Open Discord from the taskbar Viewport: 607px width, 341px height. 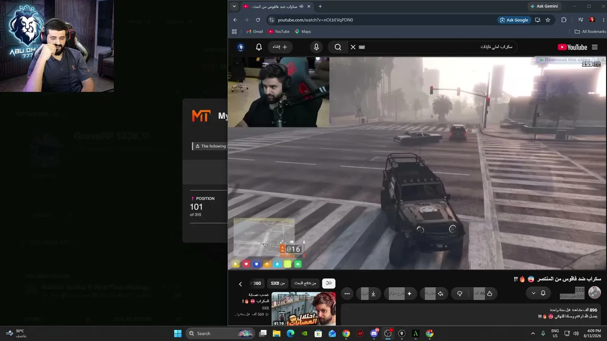click(x=374, y=333)
